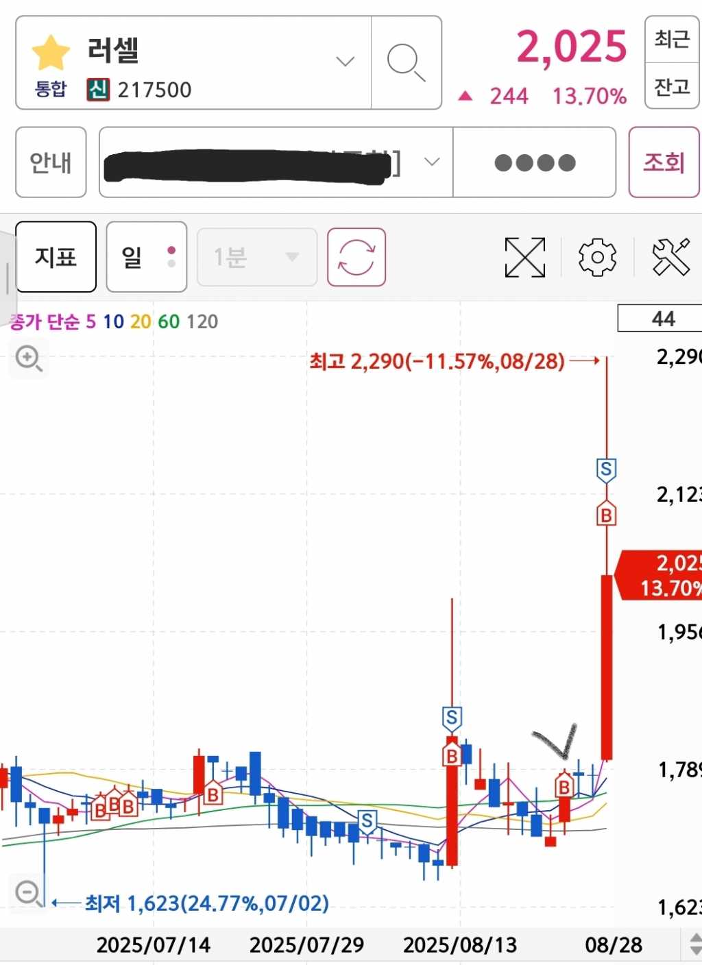
Task: Open the 1분 interval dropdown
Action: pyautogui.click(x=257, y=257)
